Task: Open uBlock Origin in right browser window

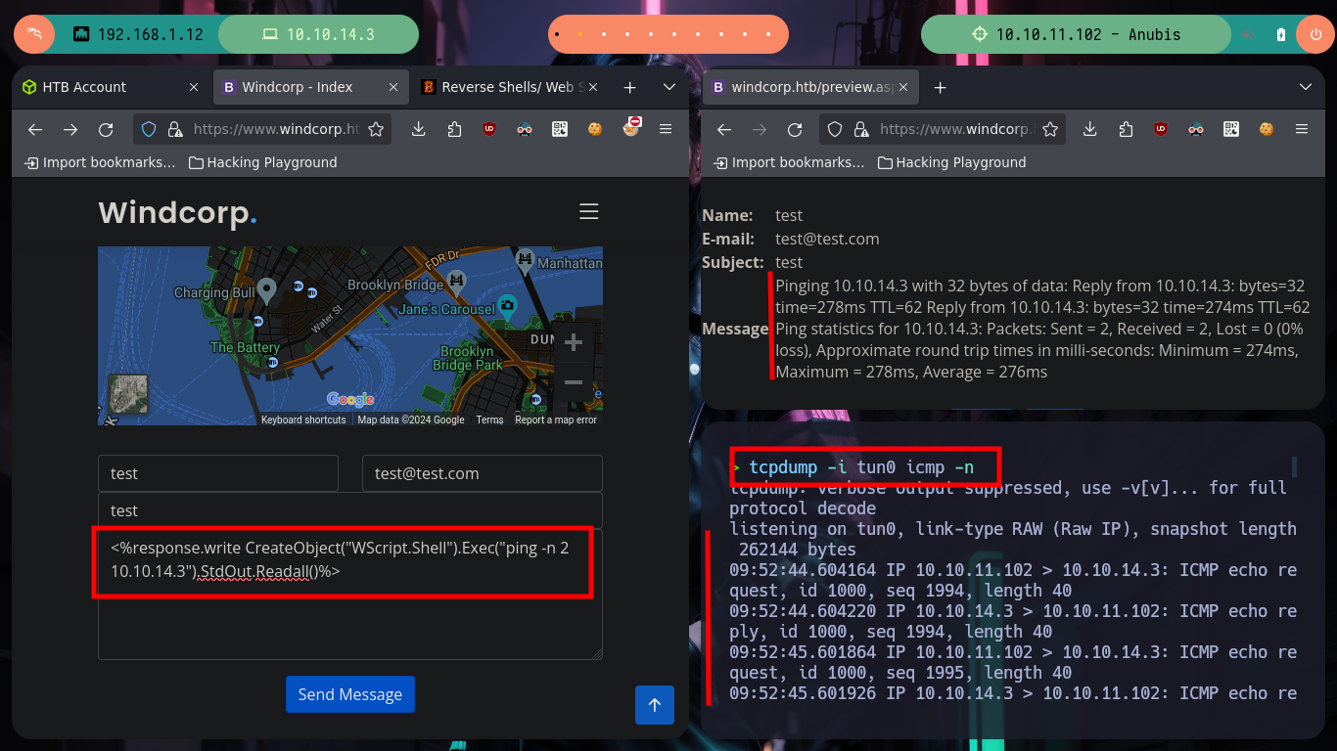Action: (x=1161, y=129)
